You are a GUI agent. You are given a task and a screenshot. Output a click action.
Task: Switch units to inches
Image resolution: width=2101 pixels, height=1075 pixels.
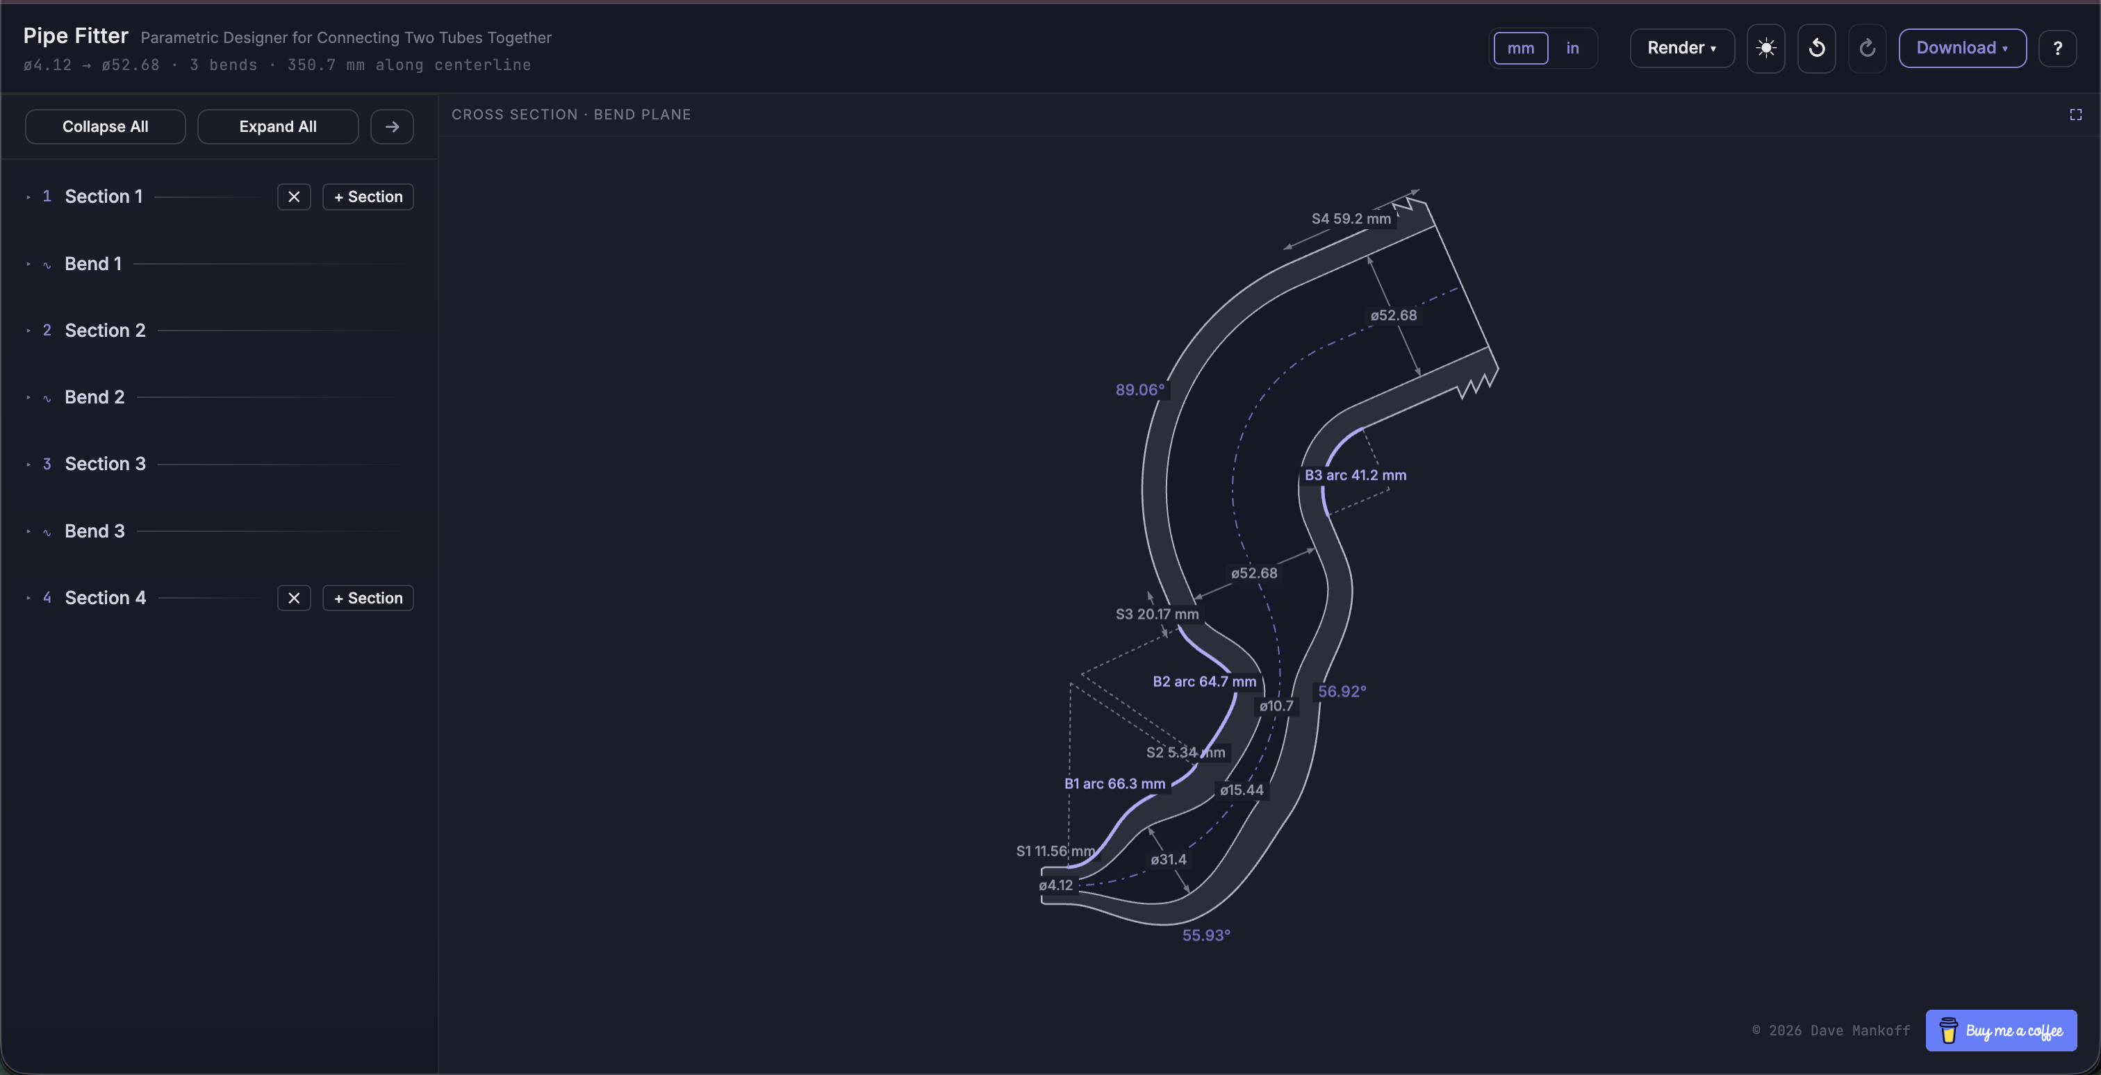(x=1572, y=48)
